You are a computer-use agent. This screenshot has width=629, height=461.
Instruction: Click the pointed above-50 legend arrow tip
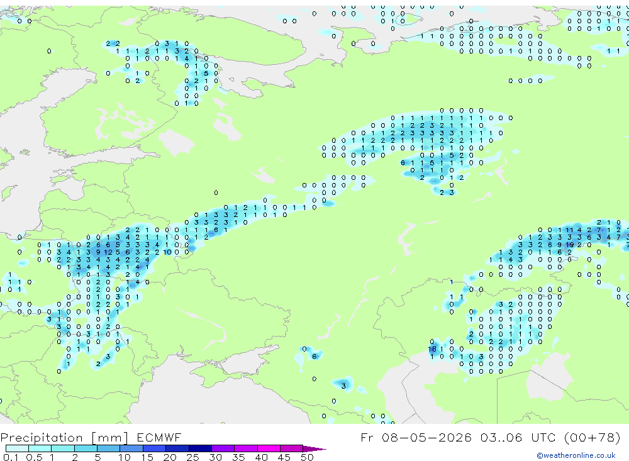pyautogui.click(x=314, y=448)
